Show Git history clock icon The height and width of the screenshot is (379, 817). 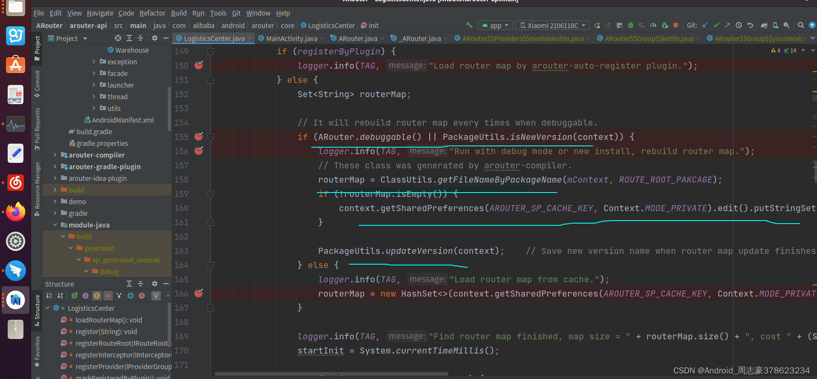point(739,25)
